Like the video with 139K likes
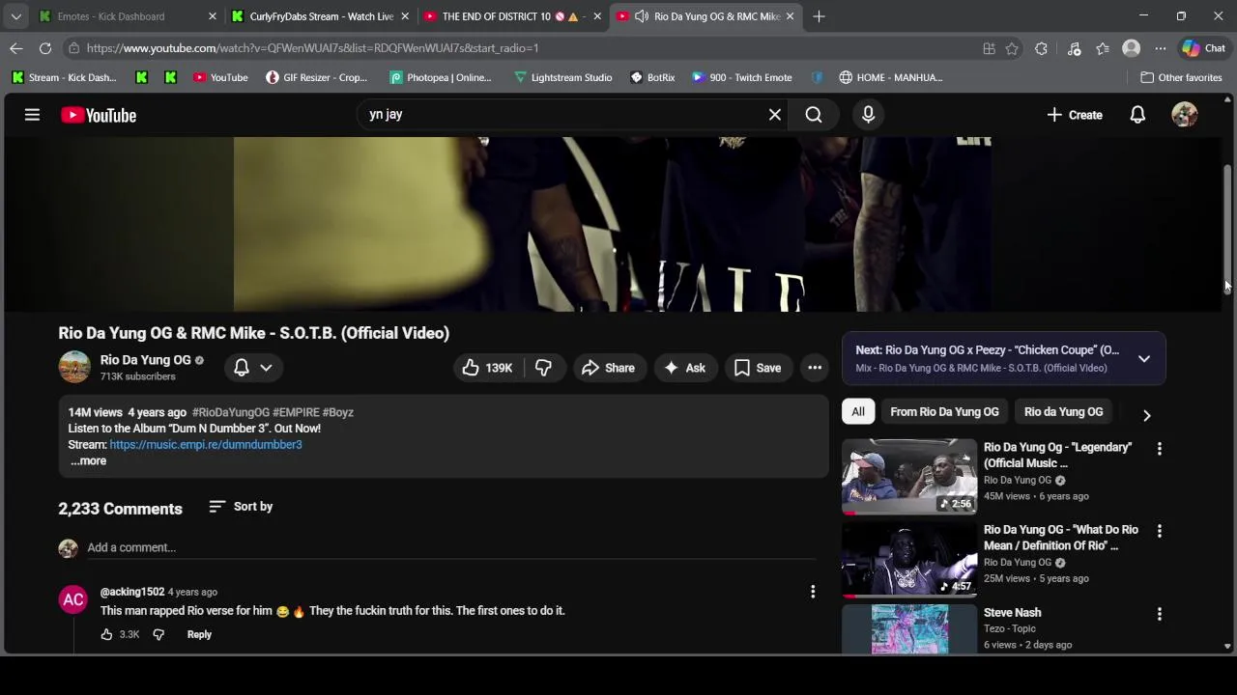 pyautogui.click(x=487, y=368)
